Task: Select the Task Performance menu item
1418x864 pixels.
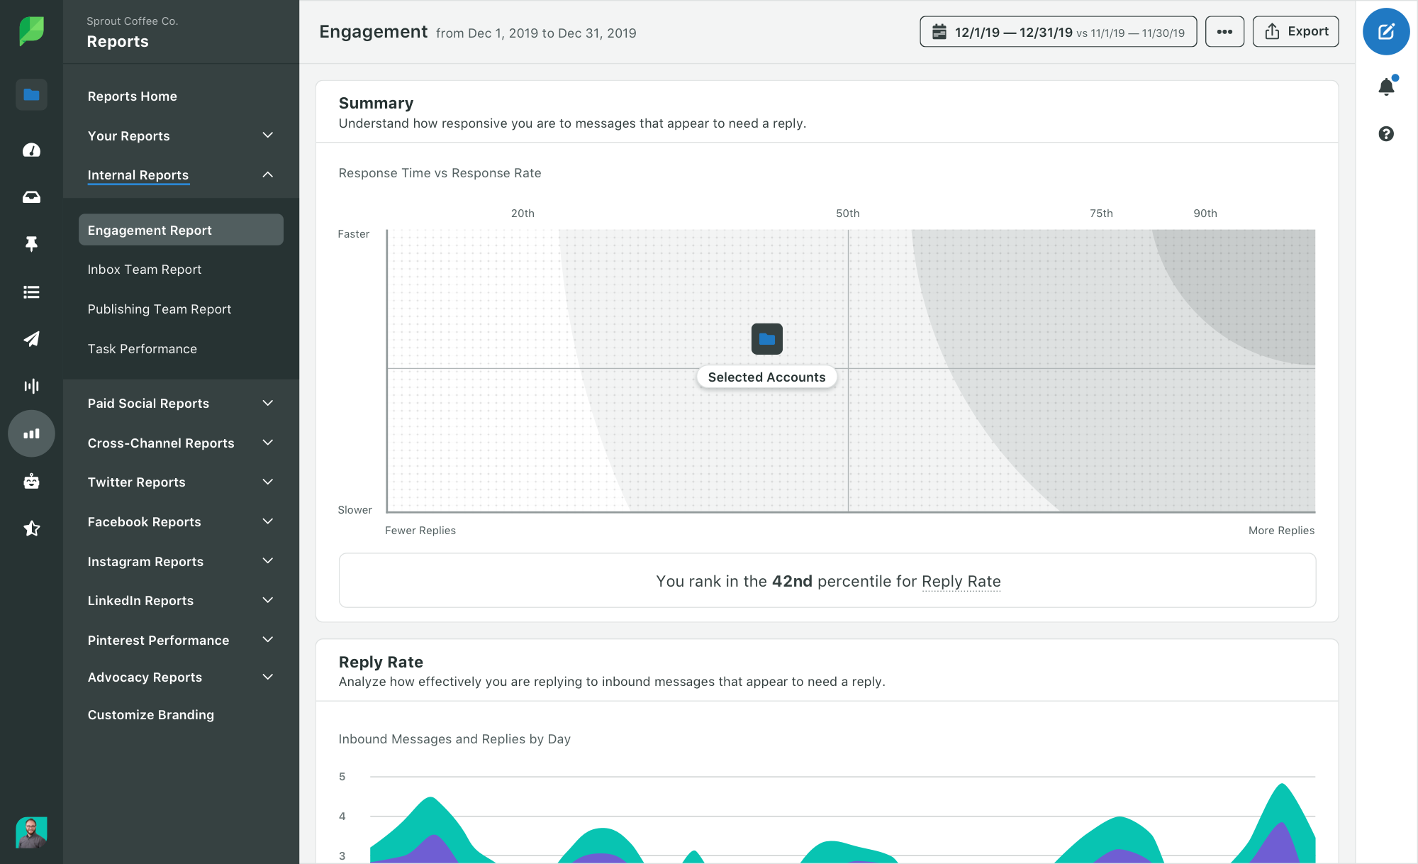Action: [142, 348]
